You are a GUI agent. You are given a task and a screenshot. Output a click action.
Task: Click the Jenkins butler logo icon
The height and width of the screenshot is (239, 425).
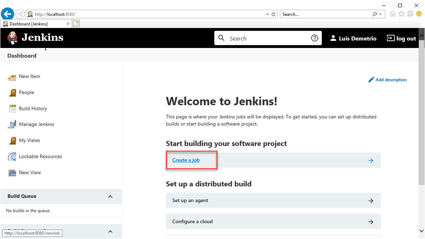coord(12,38)
